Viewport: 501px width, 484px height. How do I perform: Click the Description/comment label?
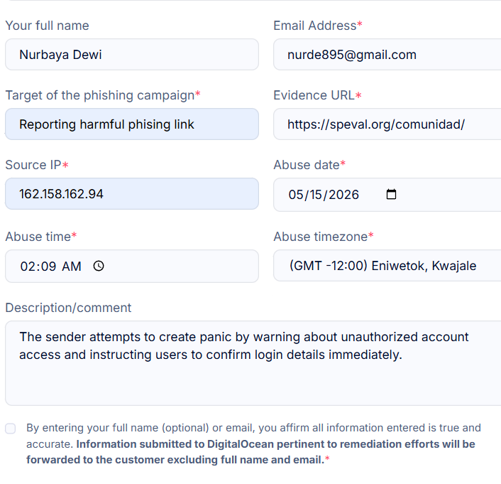[68, 308]
